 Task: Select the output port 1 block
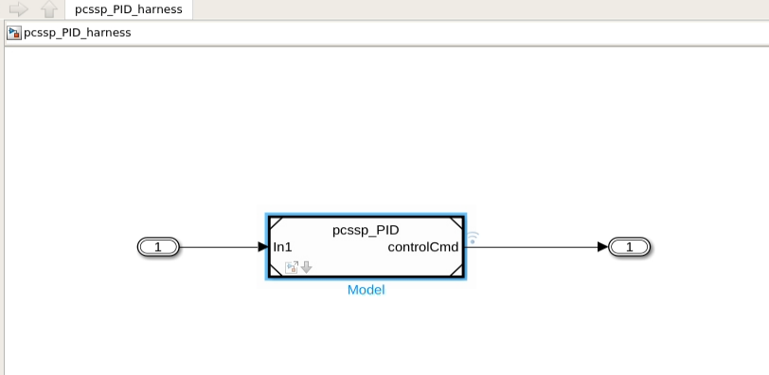click(629, 247)
